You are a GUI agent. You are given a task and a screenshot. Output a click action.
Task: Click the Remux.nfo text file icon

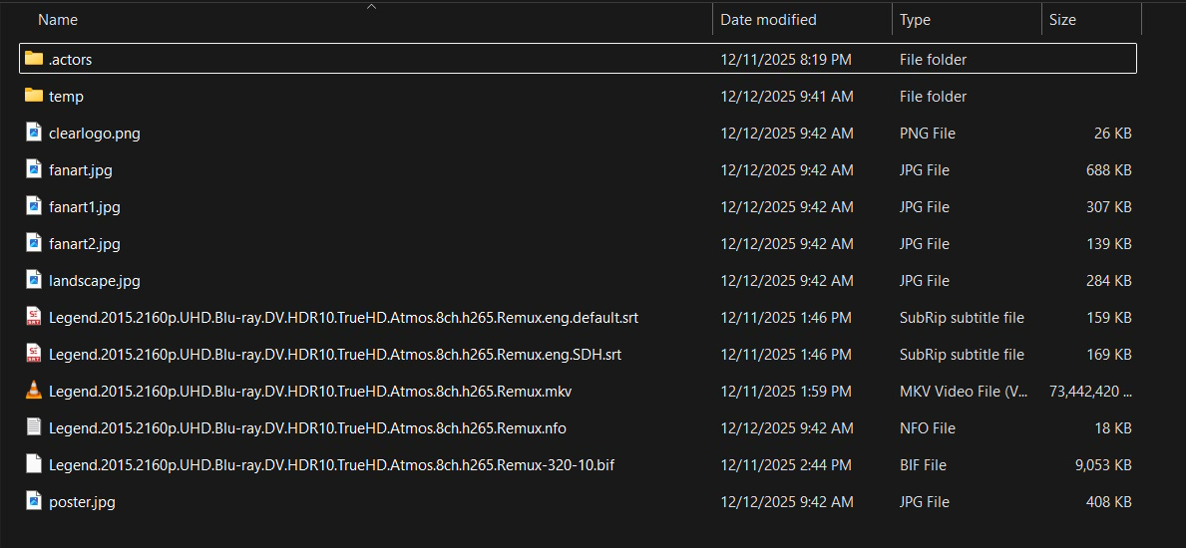point(34,427)
